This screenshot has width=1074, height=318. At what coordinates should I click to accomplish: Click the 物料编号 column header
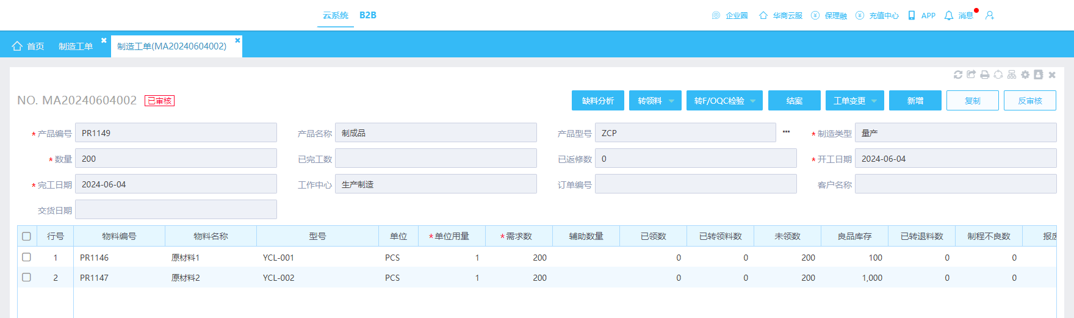click(119, 236)
